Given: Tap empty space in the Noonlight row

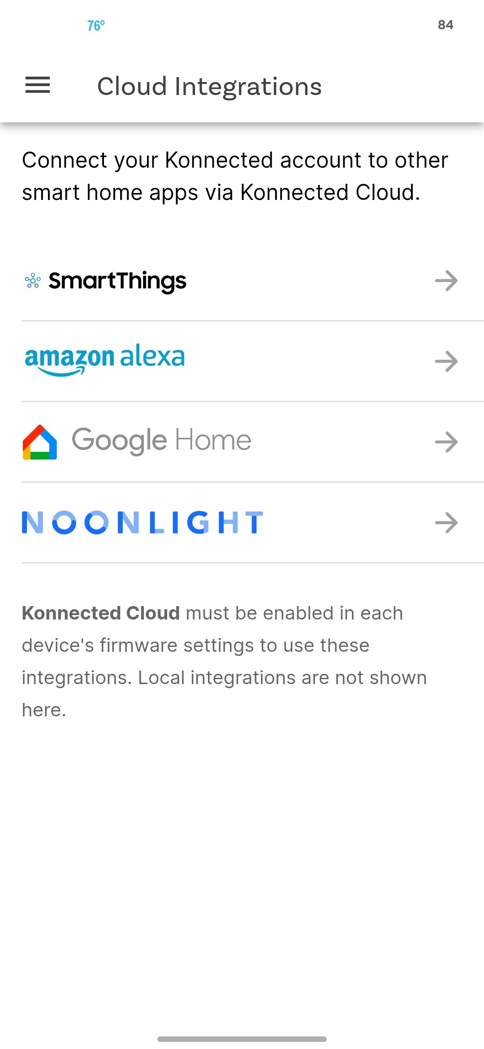Looking at the screenshot, I should tap(350, 523).
